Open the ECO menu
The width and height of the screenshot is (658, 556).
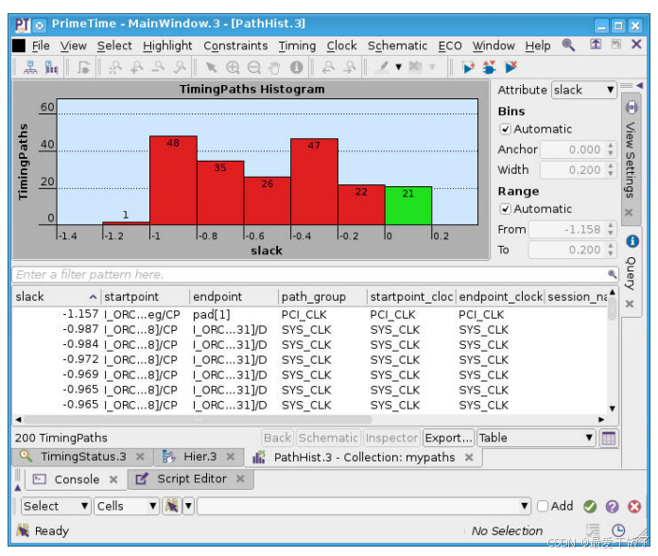coord(450,45)
